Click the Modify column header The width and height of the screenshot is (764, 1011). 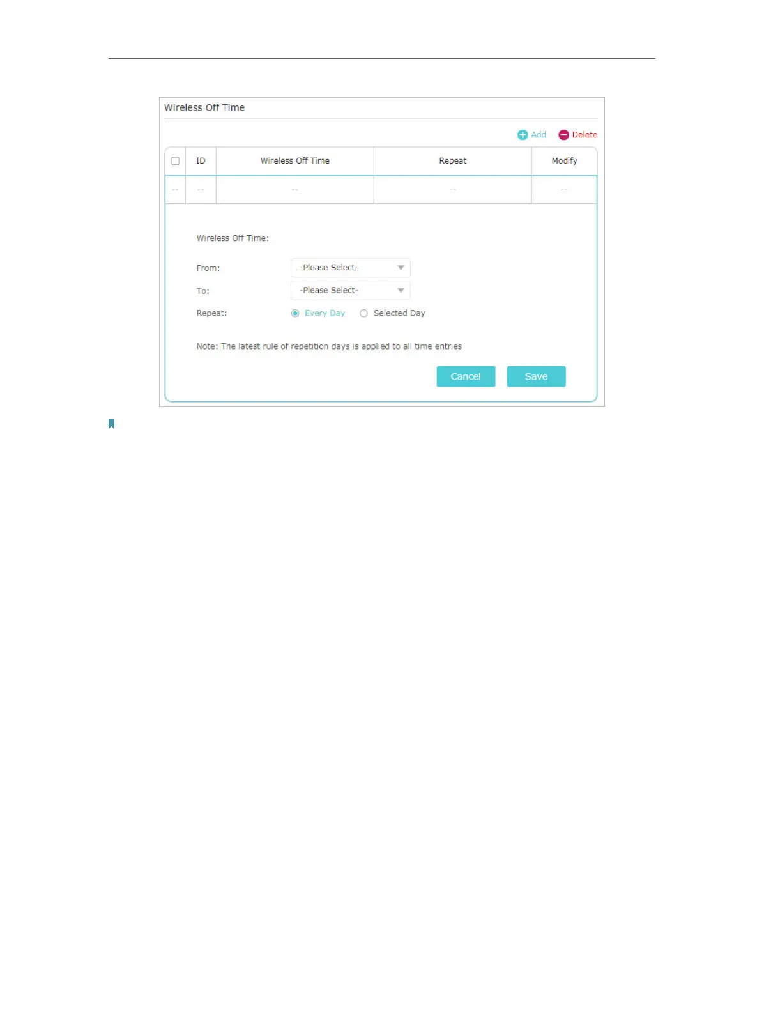[x=564, y=161]
